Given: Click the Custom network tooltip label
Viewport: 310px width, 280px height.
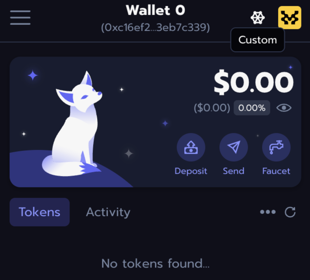Looking at the screenshot, I should (x=257, y=40).
